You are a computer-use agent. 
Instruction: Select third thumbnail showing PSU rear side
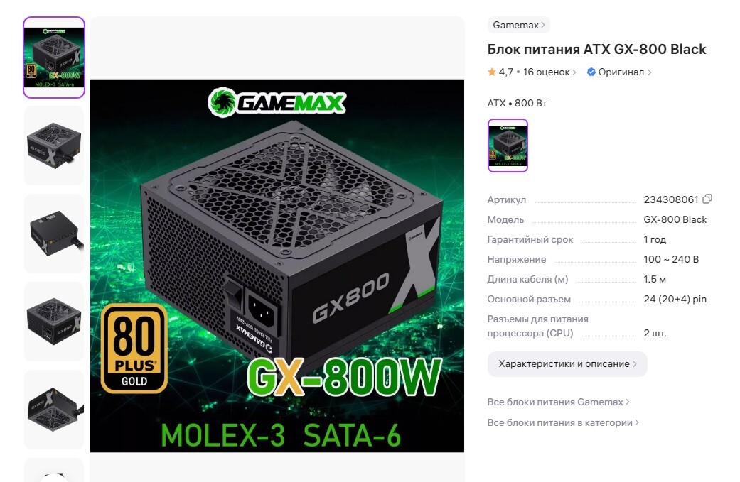[x=54, y=234]
